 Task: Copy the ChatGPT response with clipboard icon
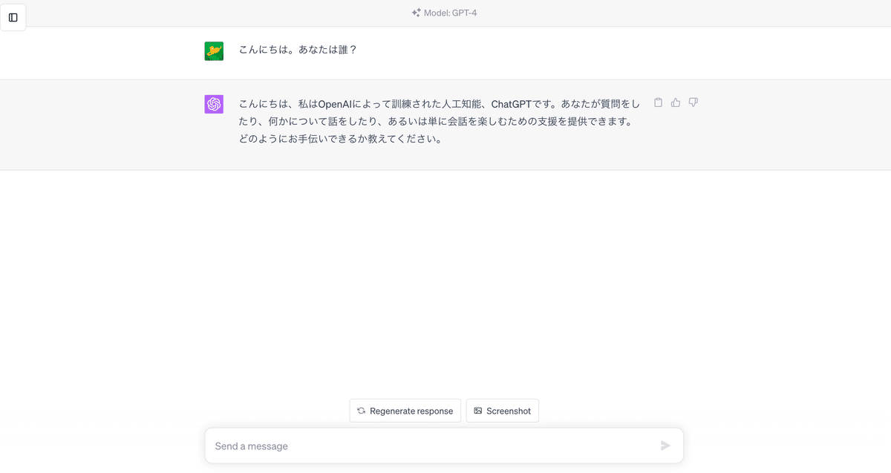click(658, 102)
